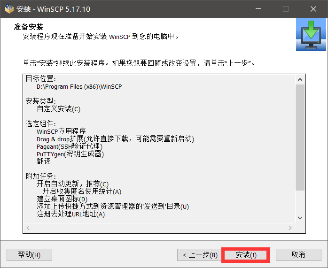Click the PuTTYgen(密钥生成器) line

70,154
